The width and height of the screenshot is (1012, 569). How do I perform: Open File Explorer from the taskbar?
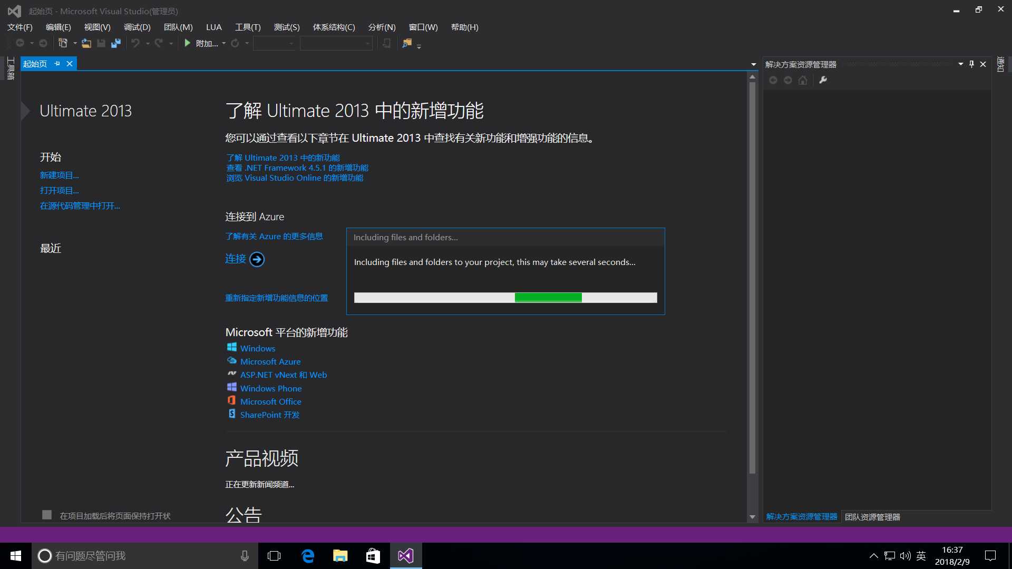click(x=340, y=556)
